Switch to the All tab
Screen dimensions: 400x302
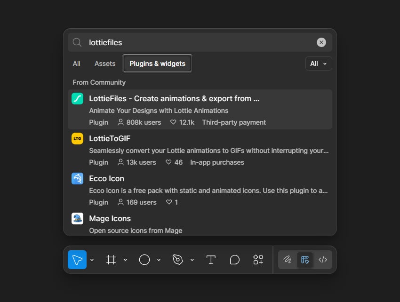(x=77, y=64)
